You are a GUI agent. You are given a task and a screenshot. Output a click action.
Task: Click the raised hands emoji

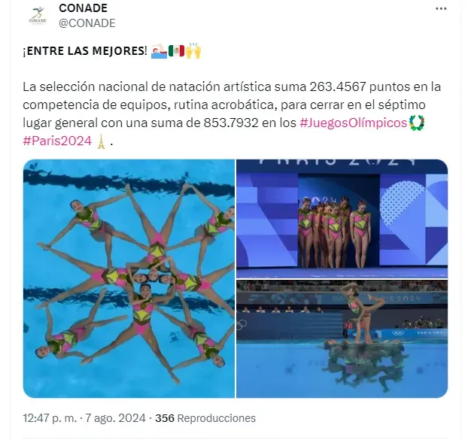point(193,50)
